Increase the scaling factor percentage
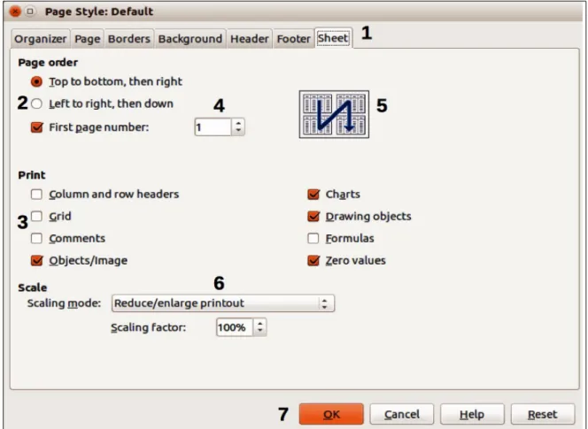 pyautogui.click(x=259, y=324)
